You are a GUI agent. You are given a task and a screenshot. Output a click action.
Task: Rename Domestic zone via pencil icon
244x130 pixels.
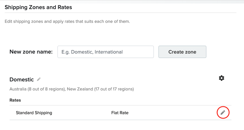click(39, 79)
